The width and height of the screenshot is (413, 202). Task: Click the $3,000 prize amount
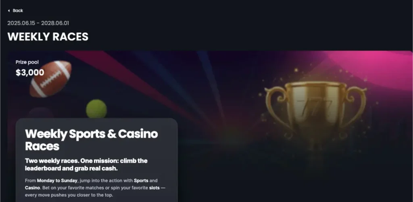point(30,73)
